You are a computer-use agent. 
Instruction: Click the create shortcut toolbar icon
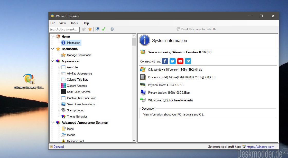pos(97,29)
